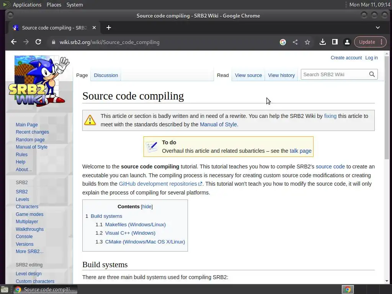
Task: Click the To do notepad pencil icon
Action: coord(152,147)
